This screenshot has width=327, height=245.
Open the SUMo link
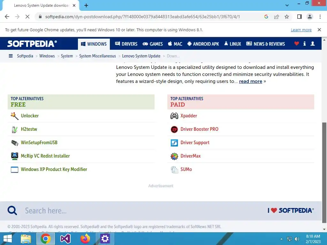[x=186, y=169]
